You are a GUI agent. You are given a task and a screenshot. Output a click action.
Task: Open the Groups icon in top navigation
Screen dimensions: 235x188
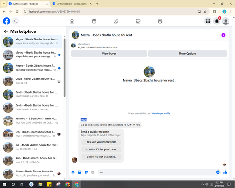pyautogui.click(x=160, y=21)
